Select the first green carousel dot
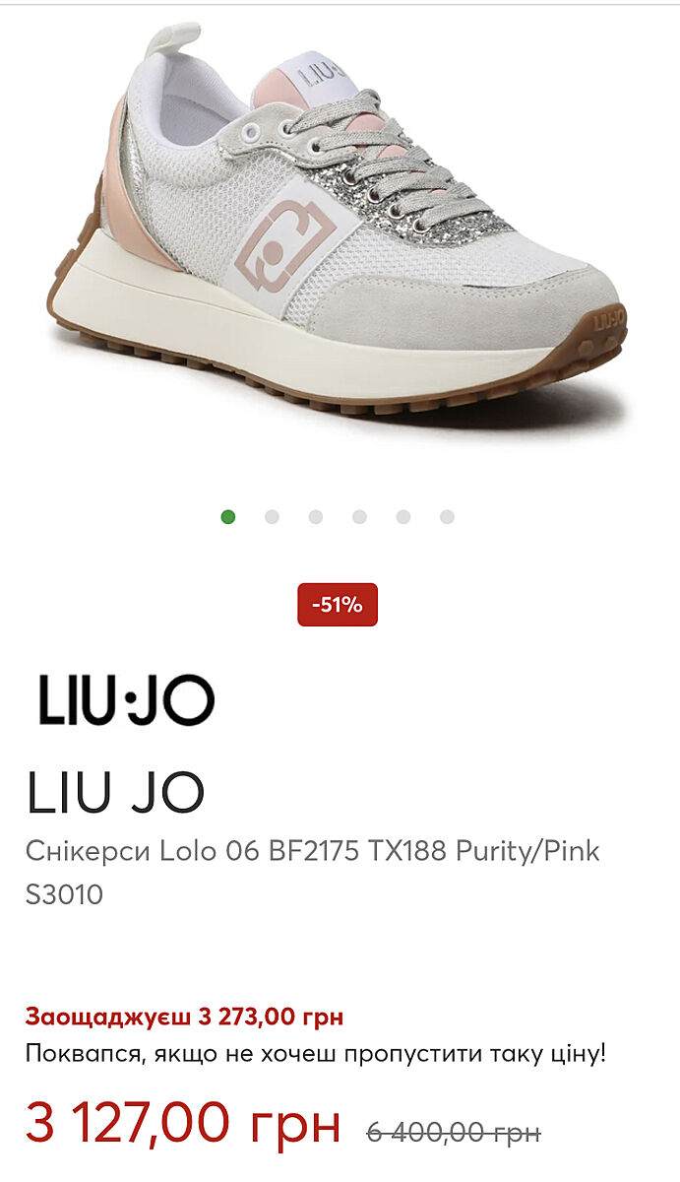680x1182 pixels. [x=228, y=517]
